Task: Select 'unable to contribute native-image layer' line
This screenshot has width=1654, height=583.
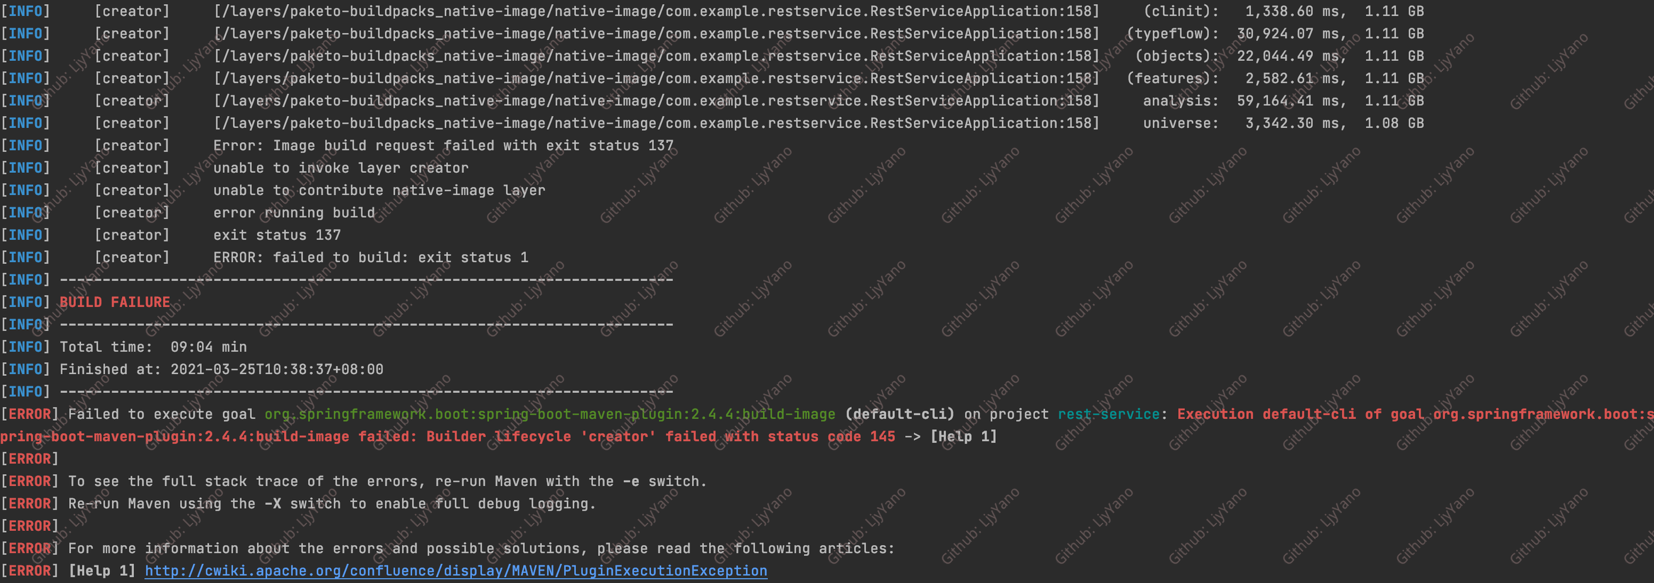Action: click(380, 191)
